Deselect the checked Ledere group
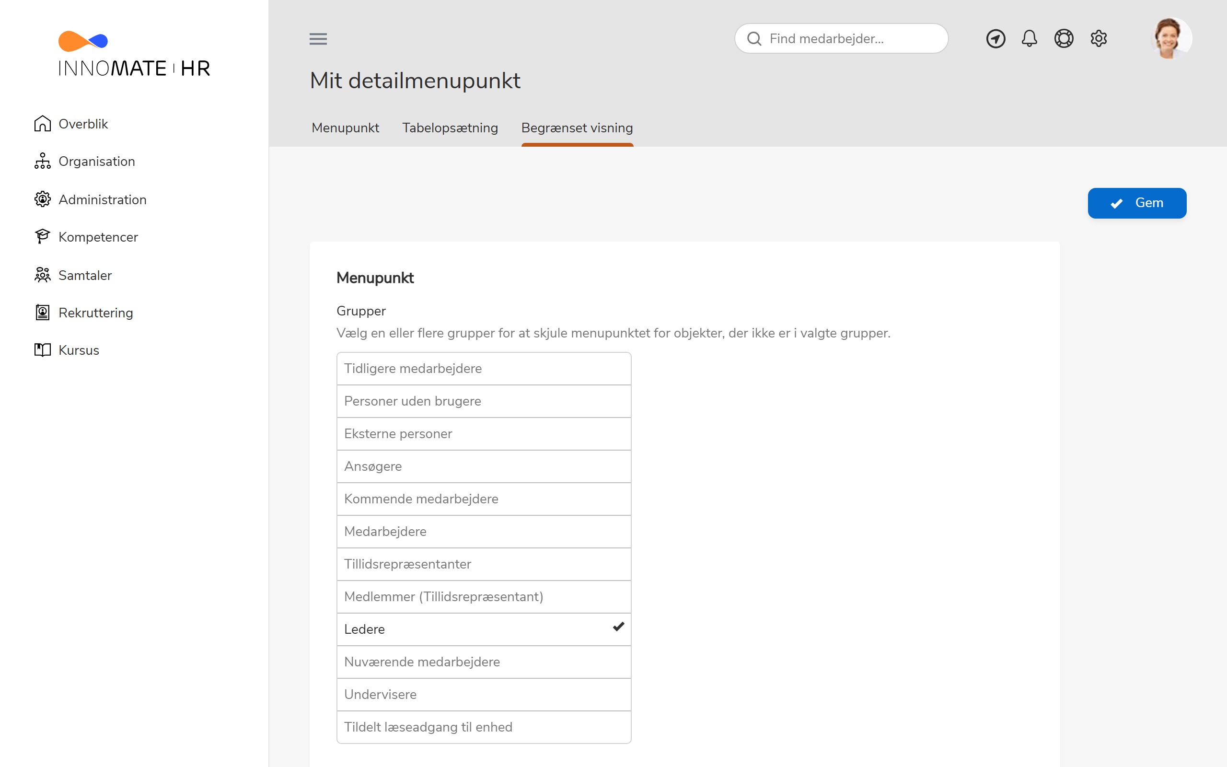 pyautogui.click(x=484, y=629)
